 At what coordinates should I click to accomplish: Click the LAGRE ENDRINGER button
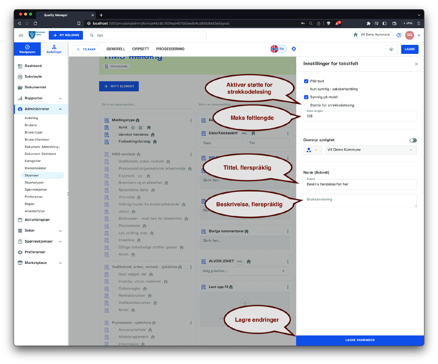[x=360, y=340]
